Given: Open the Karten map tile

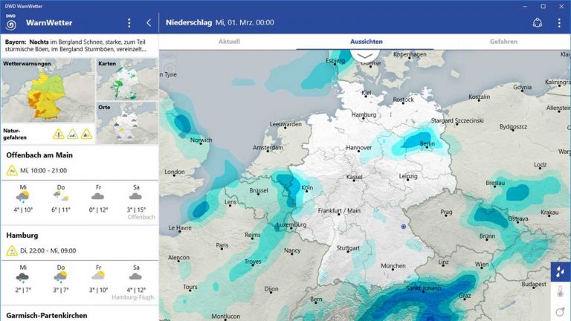Looking at the screenshot, I should 127,80.
